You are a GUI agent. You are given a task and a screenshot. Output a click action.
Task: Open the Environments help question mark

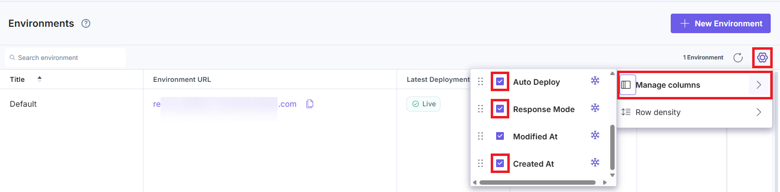click(86, 23)
